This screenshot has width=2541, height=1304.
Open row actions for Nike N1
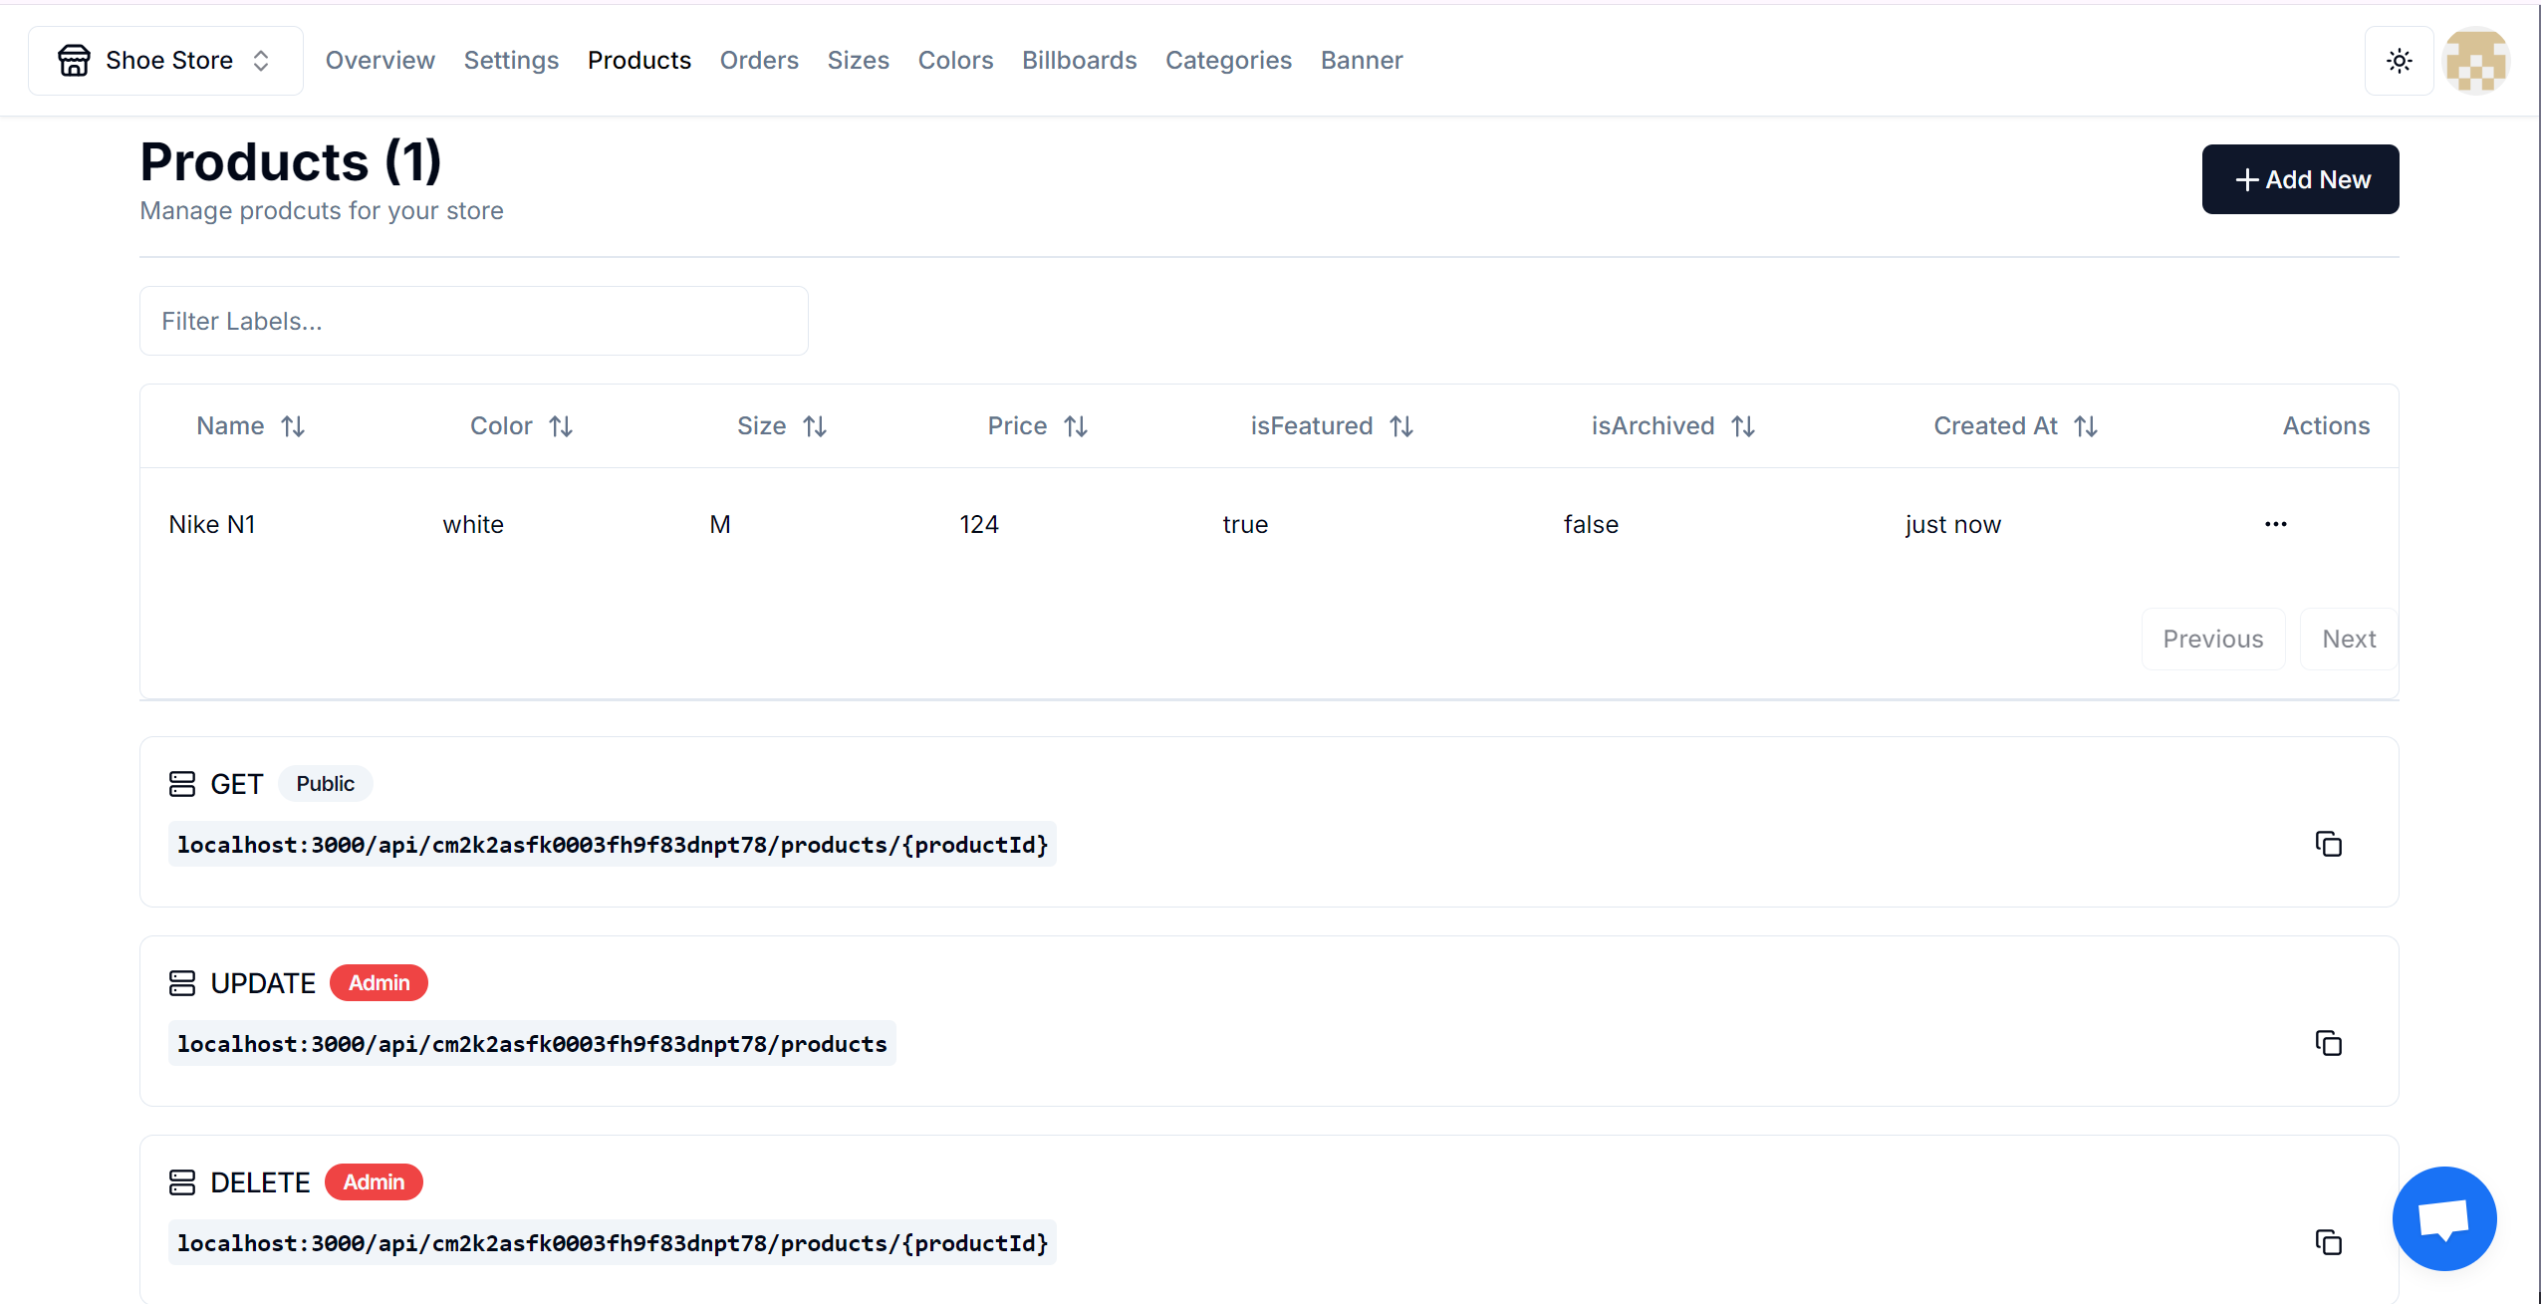[2275, 524]
